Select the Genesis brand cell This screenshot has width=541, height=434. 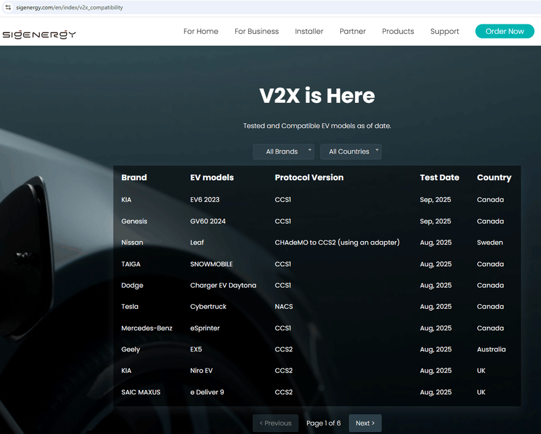coord(134,221)
